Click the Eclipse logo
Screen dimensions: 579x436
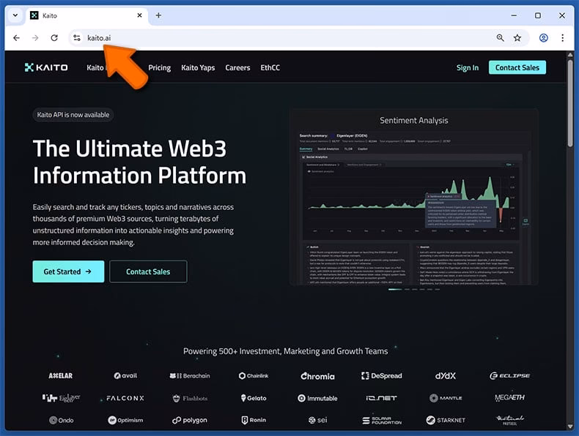pyautogui.click(x=509, y=375)
